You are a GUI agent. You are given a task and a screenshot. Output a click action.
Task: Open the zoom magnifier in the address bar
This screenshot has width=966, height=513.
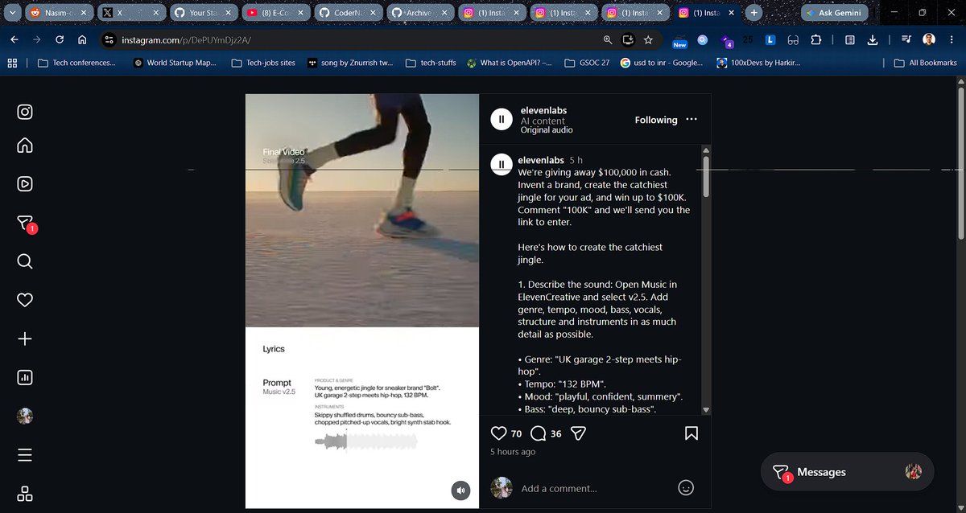[608, 39]
